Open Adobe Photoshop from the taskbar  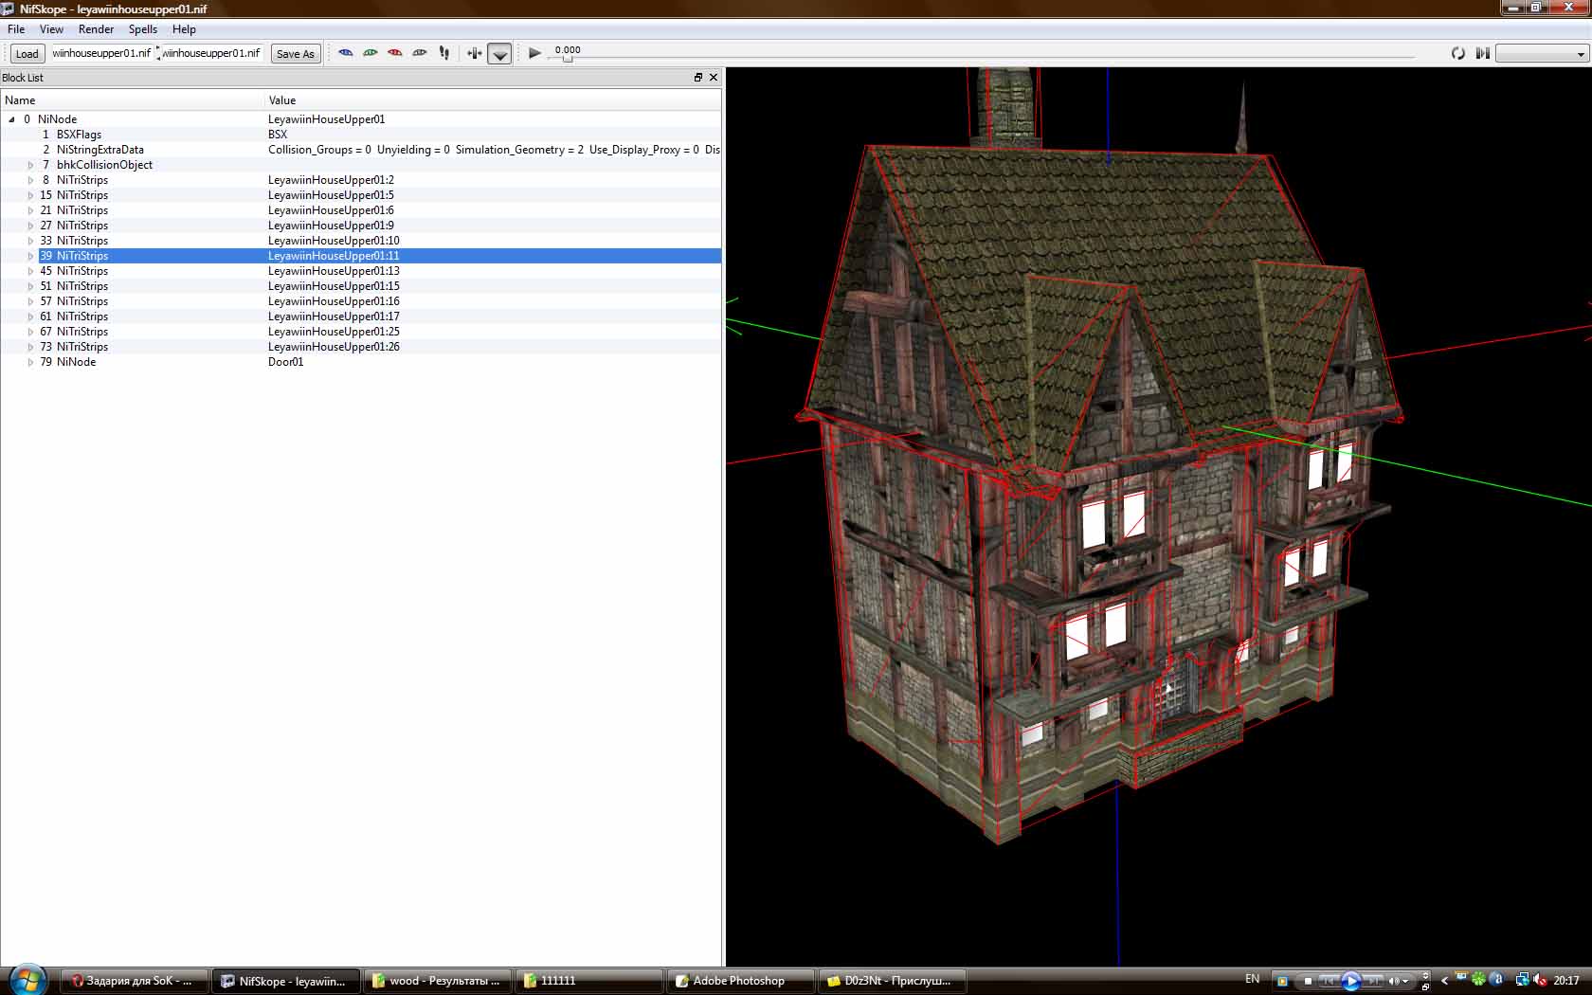pyautogui.click(x=738, y=981)
